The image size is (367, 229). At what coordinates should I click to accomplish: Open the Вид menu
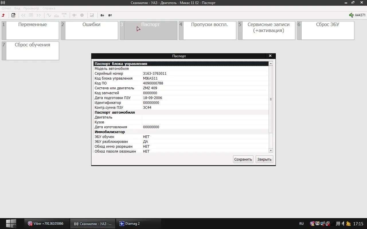click(17, 8)
